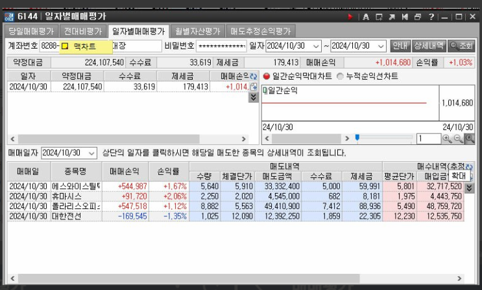Click 약정대금 column header in daily table

77,76
